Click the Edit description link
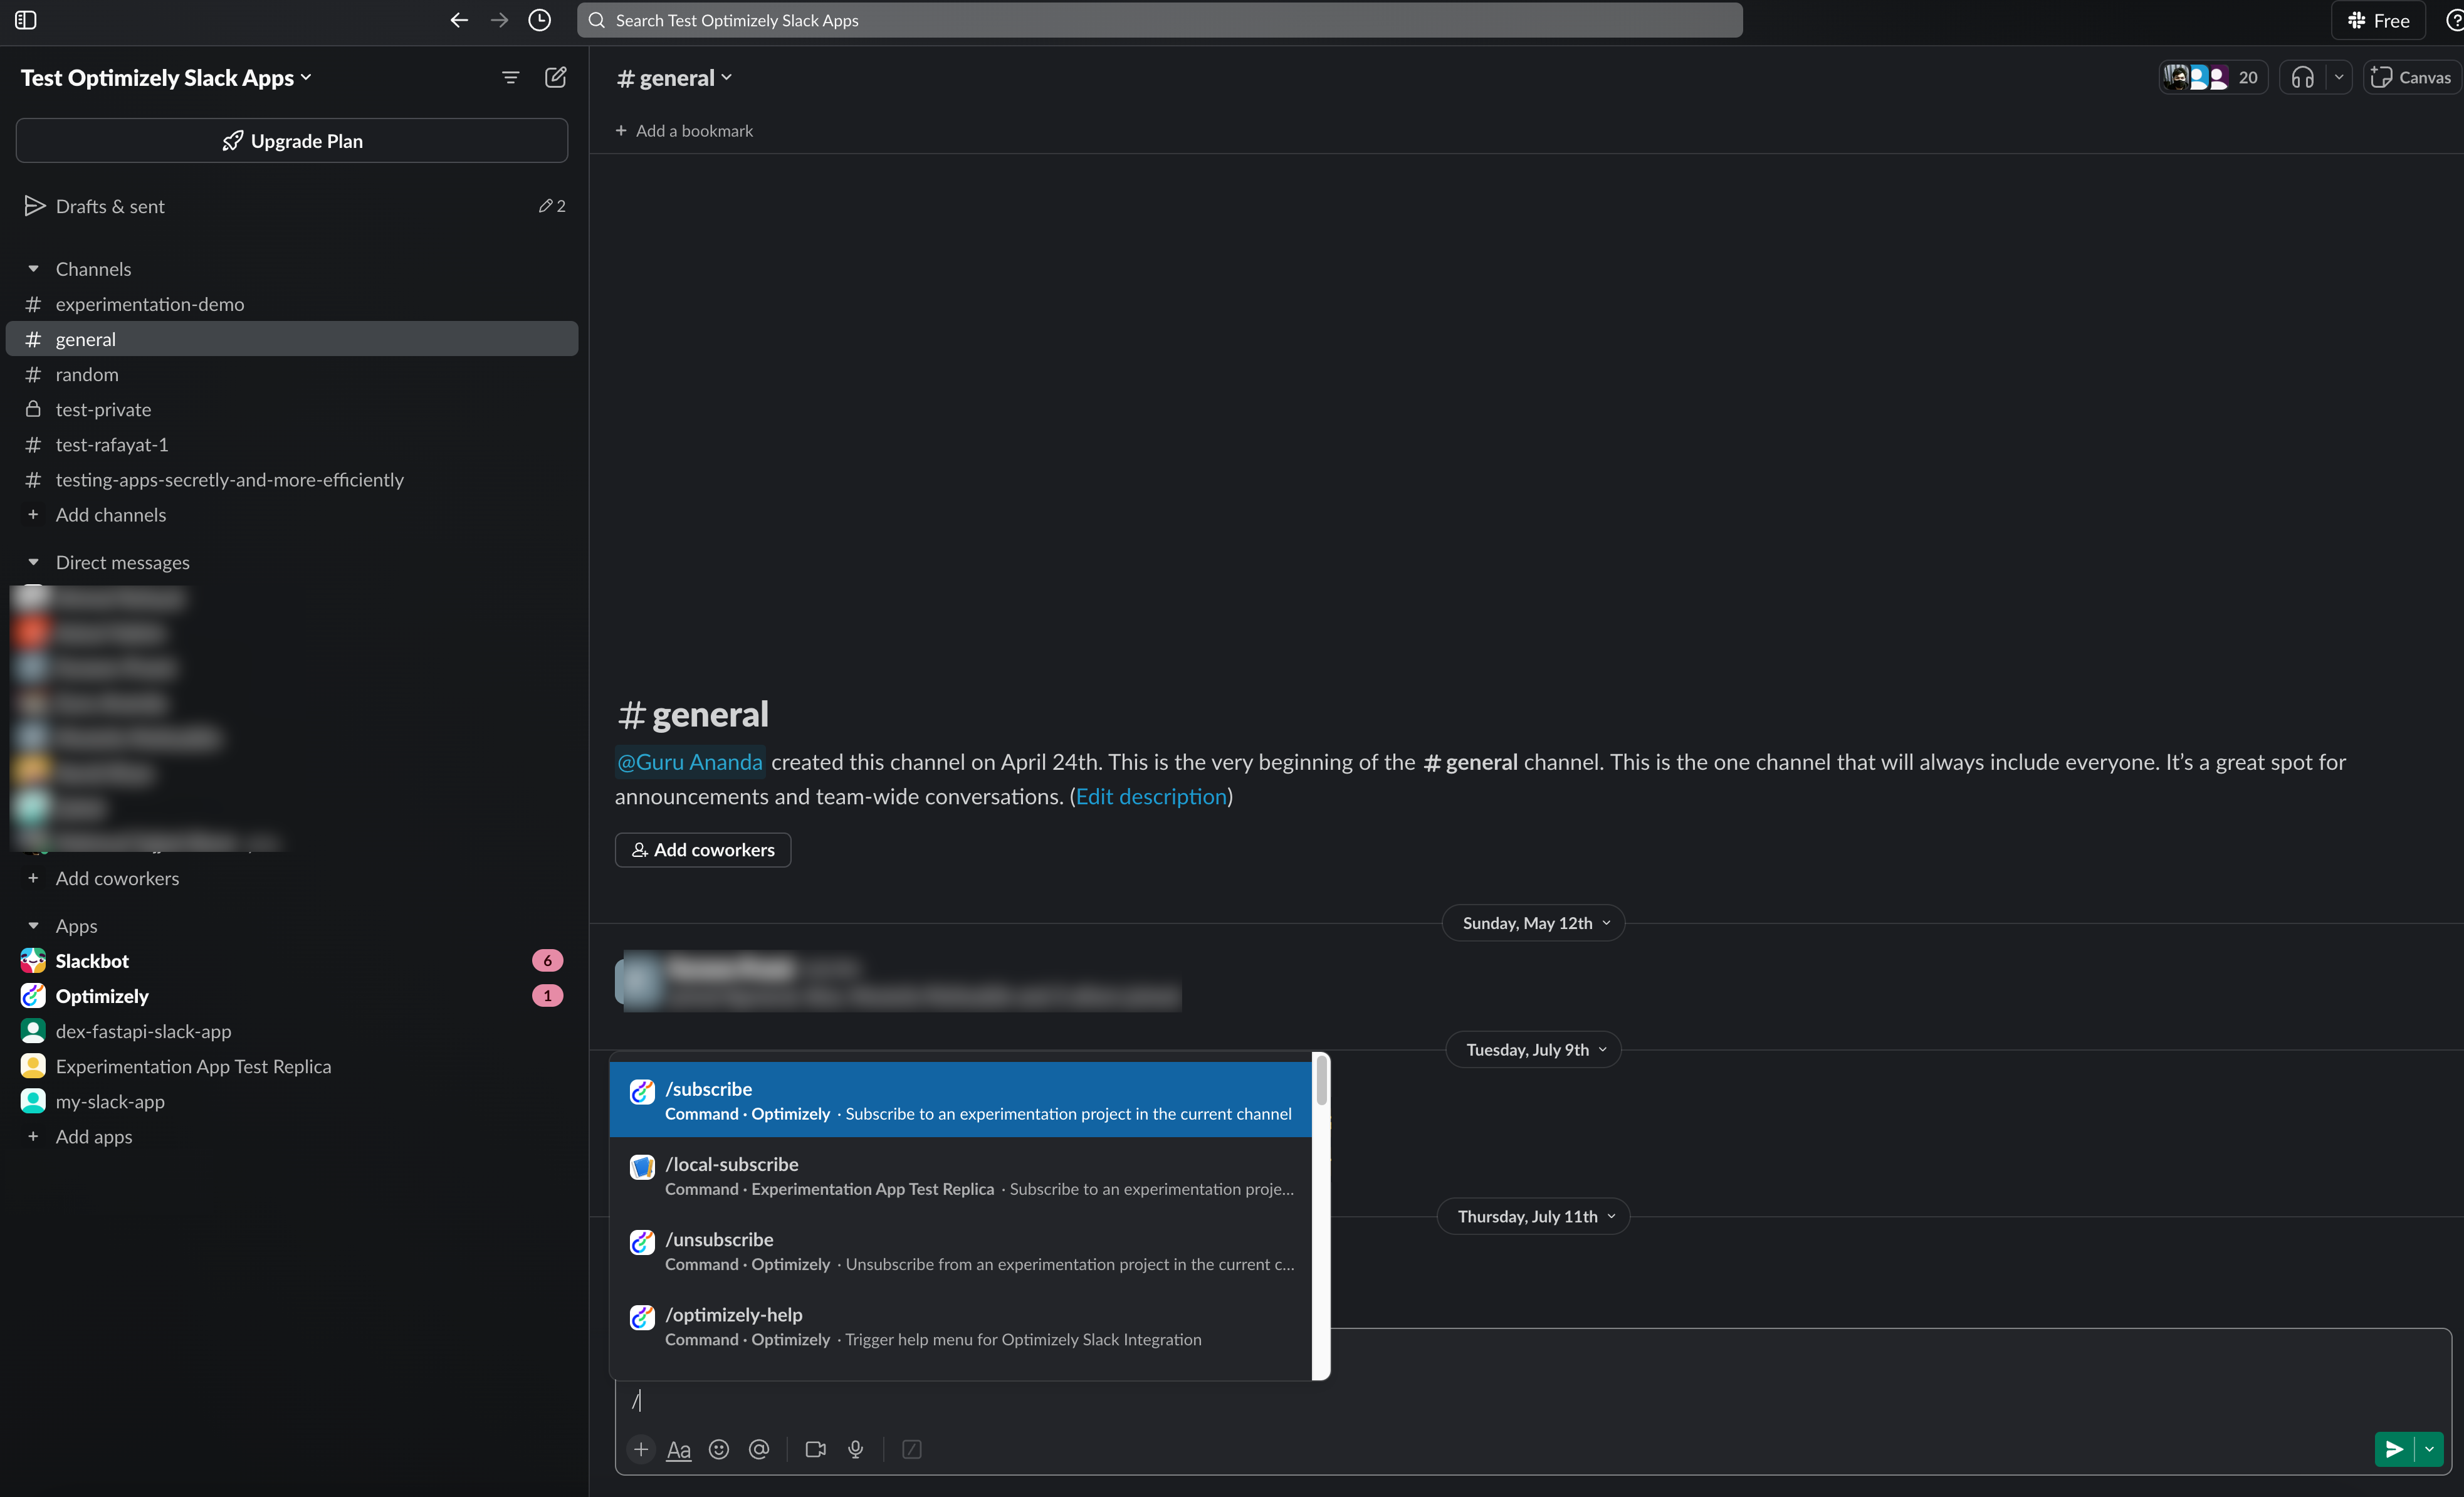The width and height of the screenshot is (2464, 1497). click(1151, 797)
